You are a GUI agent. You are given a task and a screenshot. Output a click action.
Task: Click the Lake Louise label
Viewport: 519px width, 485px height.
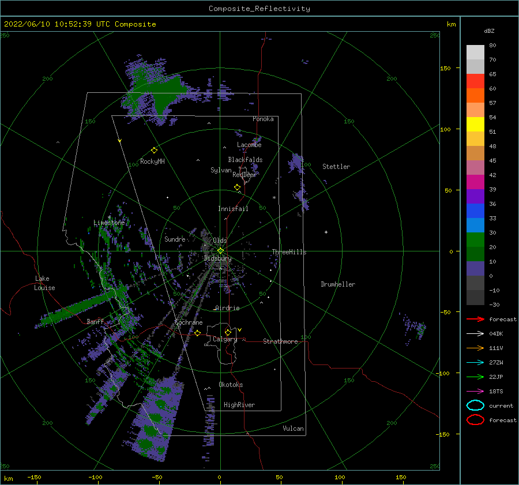44,283
